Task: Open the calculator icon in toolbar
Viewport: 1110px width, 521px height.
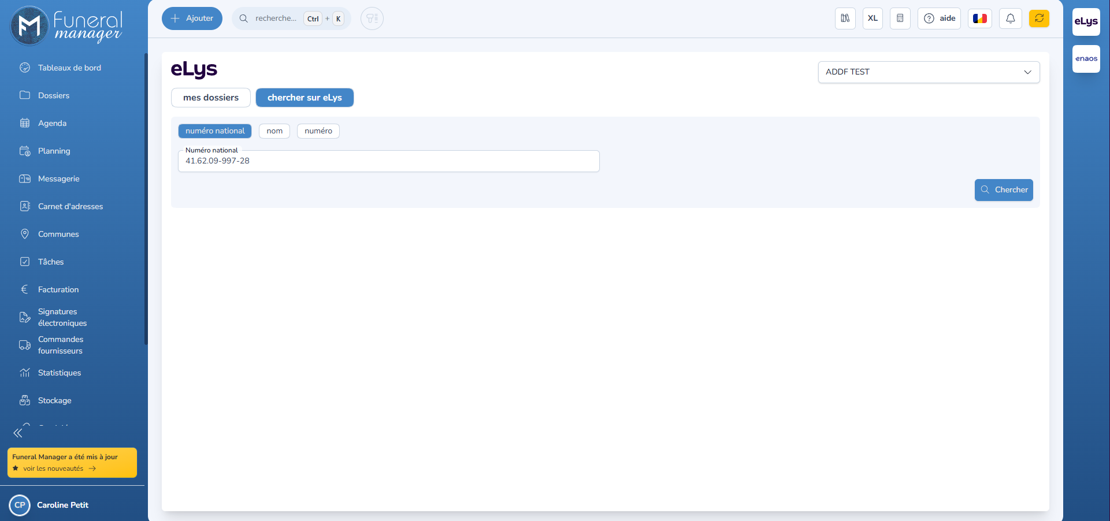Action: click(x=900, y=18)
